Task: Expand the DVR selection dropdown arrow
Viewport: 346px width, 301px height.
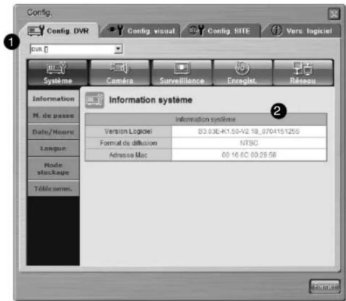Action: [x=118, y=49]
